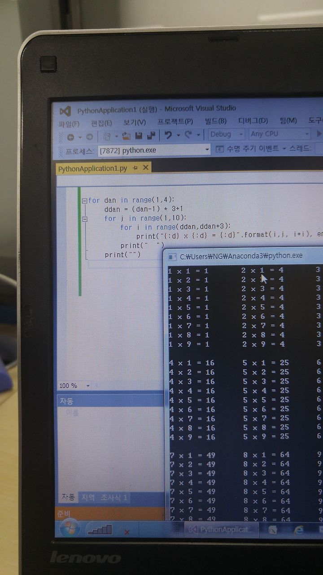This screenshot has height=575, width=323.
Task: Open the New Project dropdown arrow
Action: point(116,136)
